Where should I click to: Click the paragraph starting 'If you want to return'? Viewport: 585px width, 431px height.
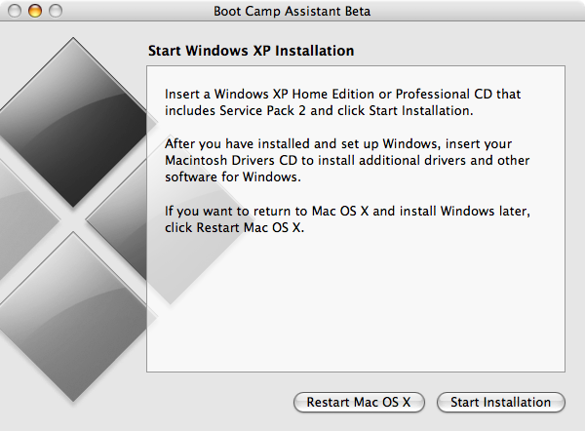[x=347, y=219]
